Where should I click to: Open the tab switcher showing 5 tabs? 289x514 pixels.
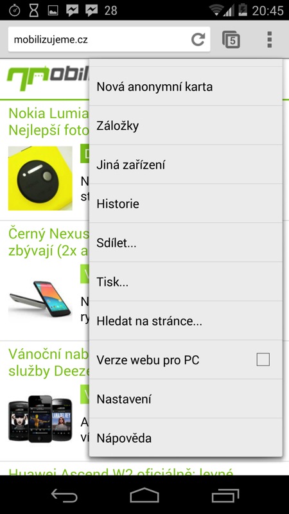pos(231,40)
